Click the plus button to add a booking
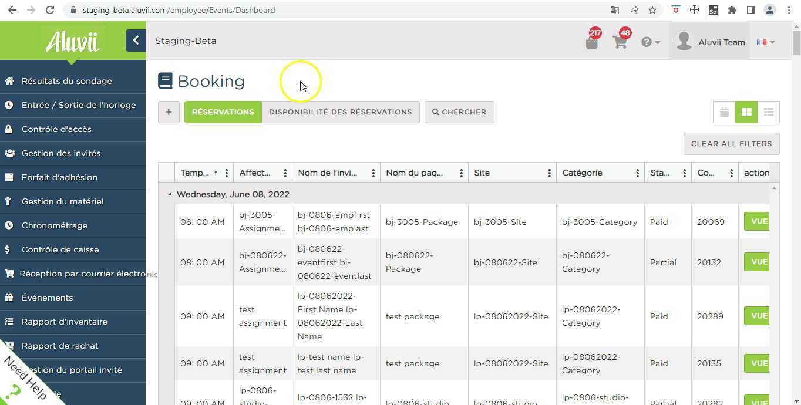The height and width of the screenshot is (405, 801). (169, 112)
